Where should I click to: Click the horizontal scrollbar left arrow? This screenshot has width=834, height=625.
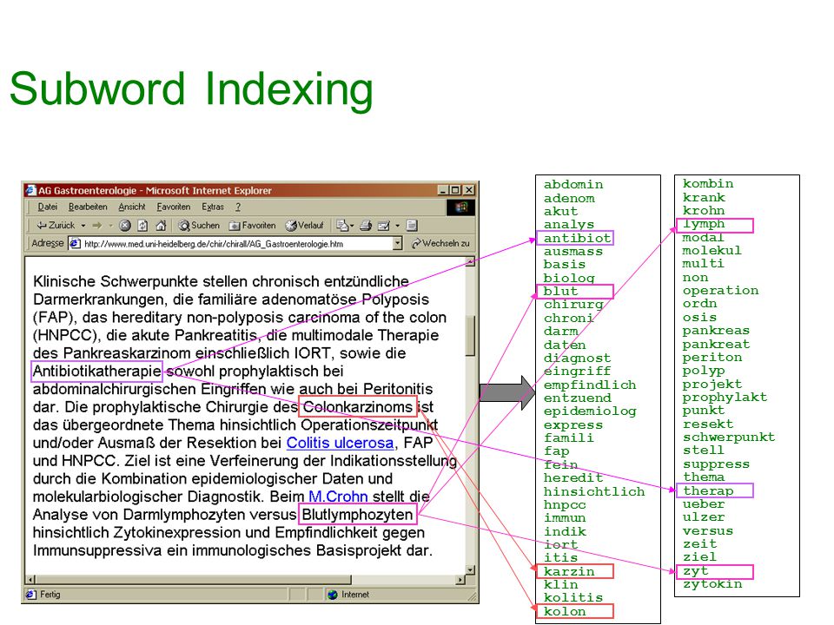click(x=30, y=579)
